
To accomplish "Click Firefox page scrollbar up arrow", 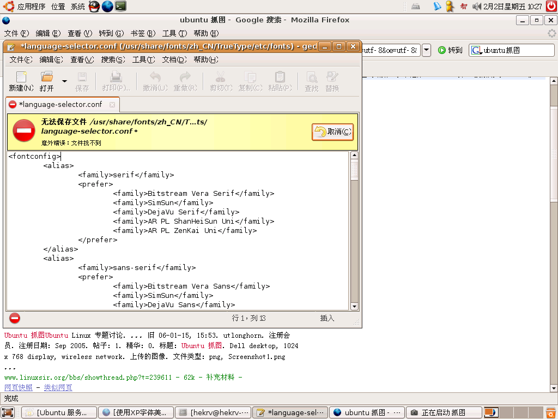I will pos(554,81).
